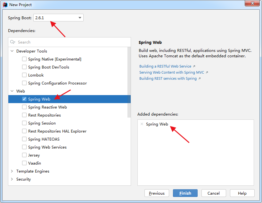The image size is (262, 203).
Task: Tick the Rest Repositories checkbox
Action: (24, 115)
